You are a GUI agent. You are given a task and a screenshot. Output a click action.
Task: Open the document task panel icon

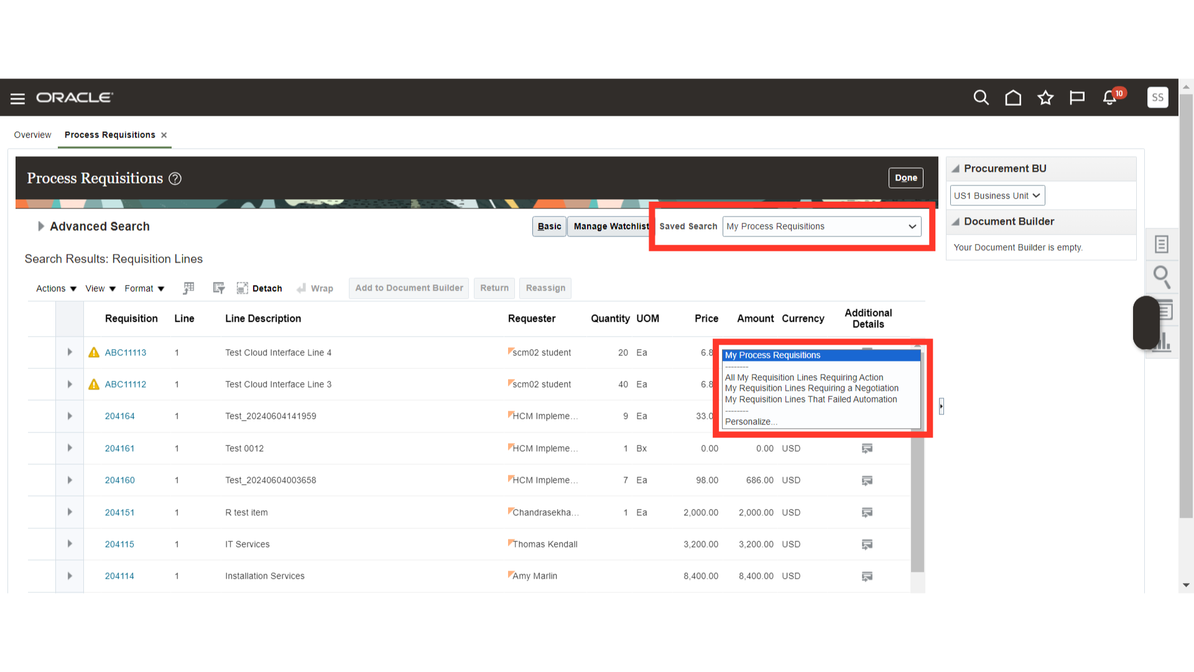(x=1161, y=244)
